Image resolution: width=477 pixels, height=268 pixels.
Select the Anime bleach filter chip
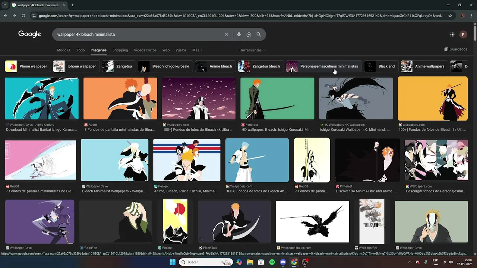[215, 66]
